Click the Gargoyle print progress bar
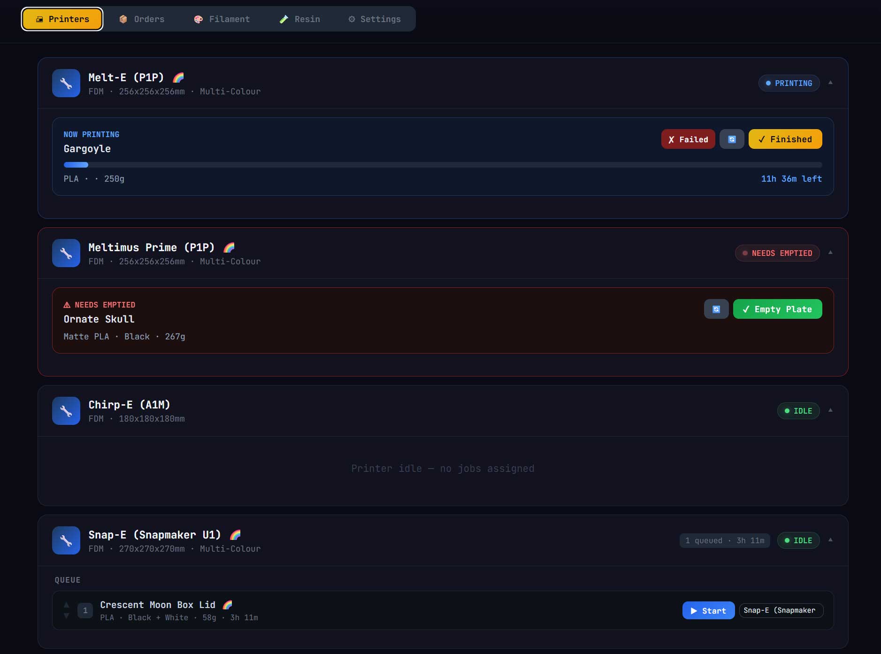Viewport: 881px width, 654px height. point(443,165)
